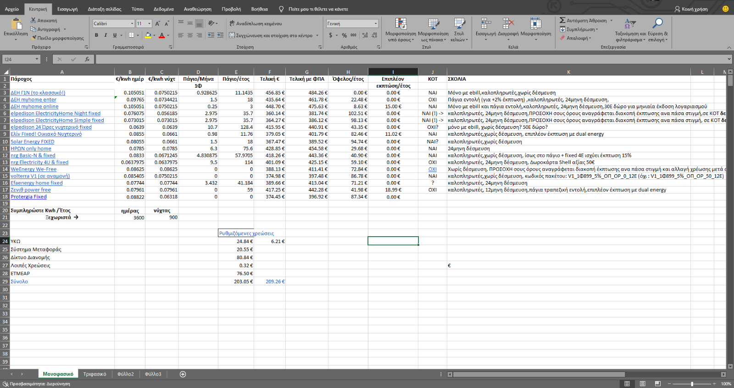This screenshot has width=734, height=388.
Task: Click the Αποκοπή cut scissors icon
Action: click(33, 20)
